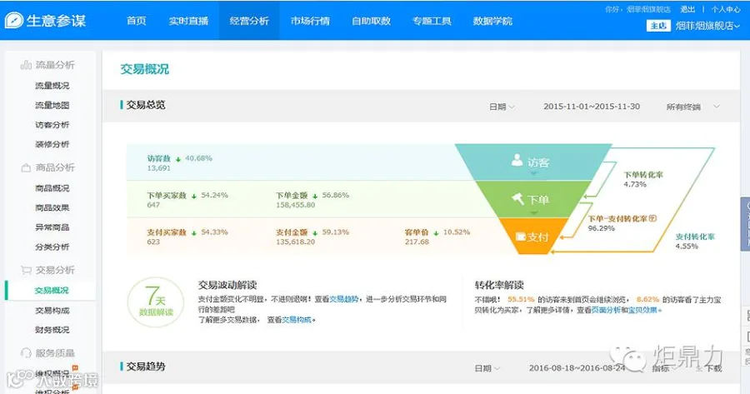
Task: Open the 实时直播 top navigation tab
Action: [x=188, y=21]
